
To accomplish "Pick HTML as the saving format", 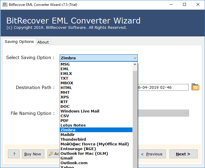I will point(96,88).
